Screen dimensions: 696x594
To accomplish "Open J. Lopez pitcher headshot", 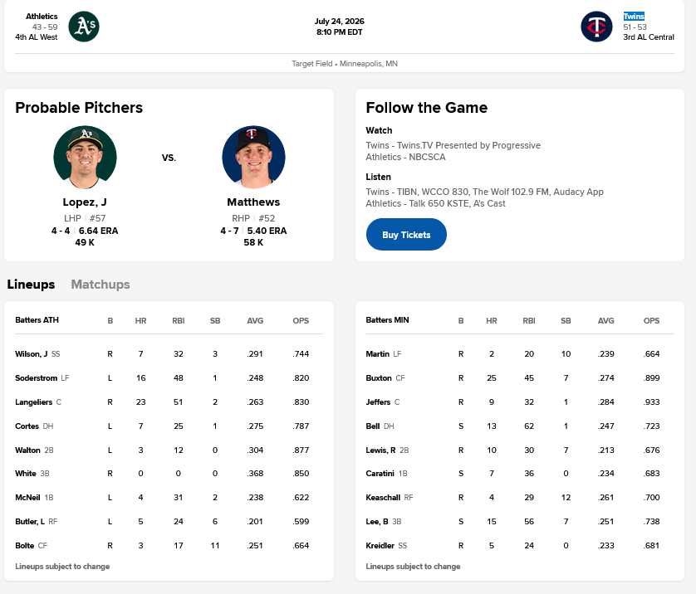I will pyautogui.click(x=85, y=157).
